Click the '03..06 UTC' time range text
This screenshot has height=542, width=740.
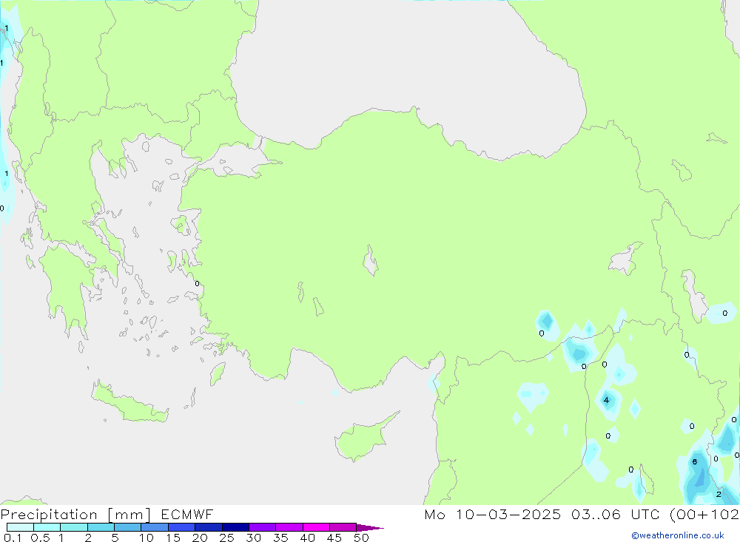click(615, 514)
